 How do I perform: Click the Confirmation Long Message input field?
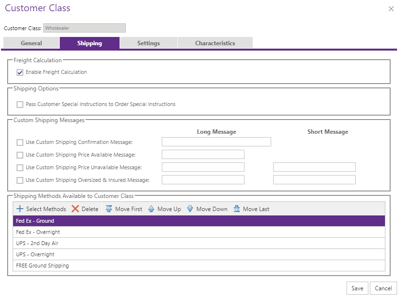click(216, 142)
